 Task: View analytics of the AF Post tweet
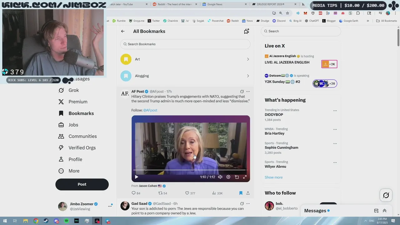tap(217, 193)
